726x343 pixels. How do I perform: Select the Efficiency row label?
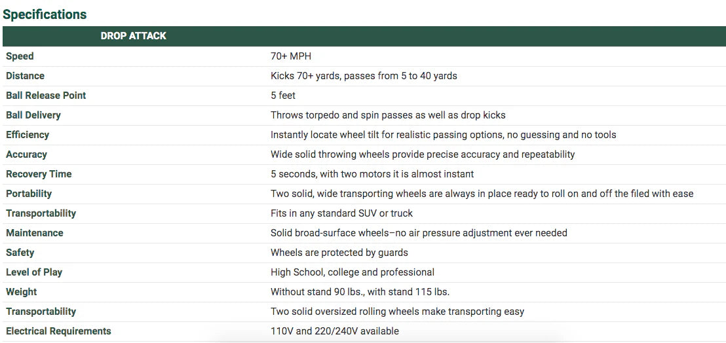pos(28,135)
